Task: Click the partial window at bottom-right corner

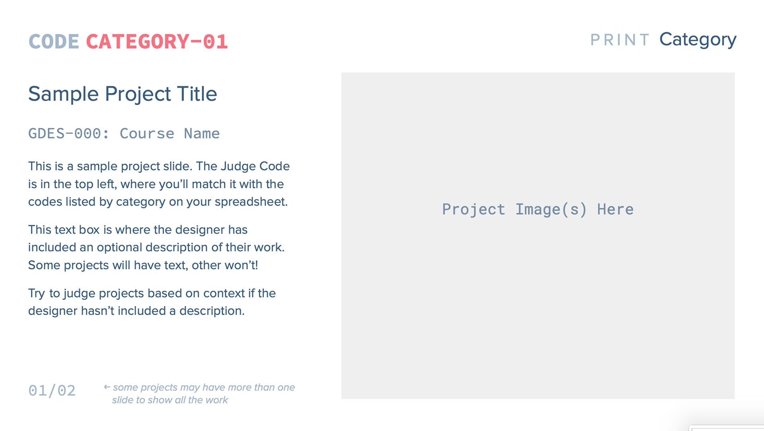Action: pyautogui.click(x=727, y=428)
